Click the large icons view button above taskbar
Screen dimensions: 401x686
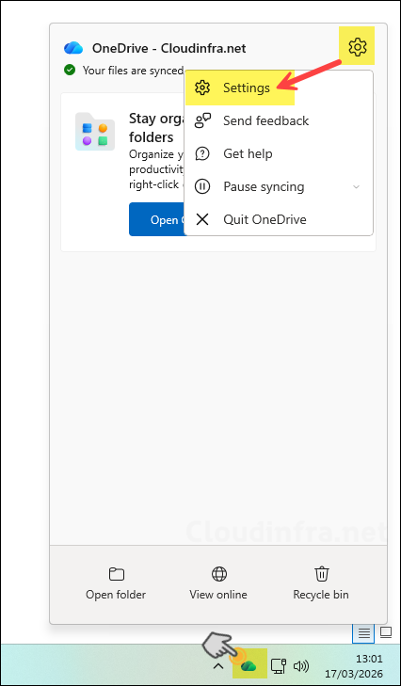[x=385, y=632]
